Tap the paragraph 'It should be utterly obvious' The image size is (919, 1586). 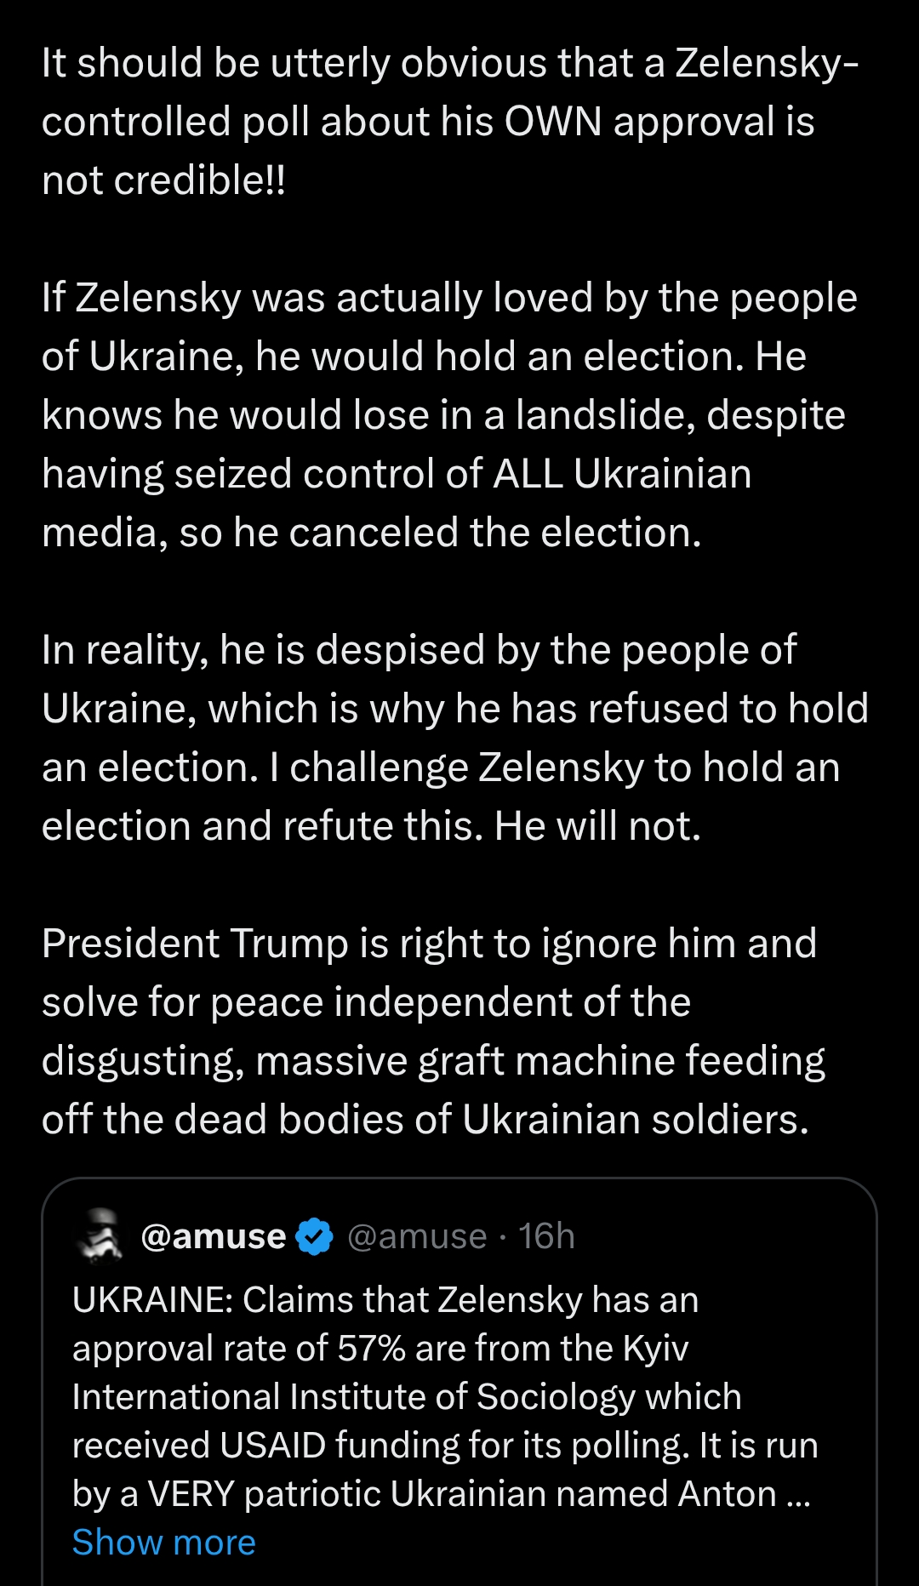[450, 122]
